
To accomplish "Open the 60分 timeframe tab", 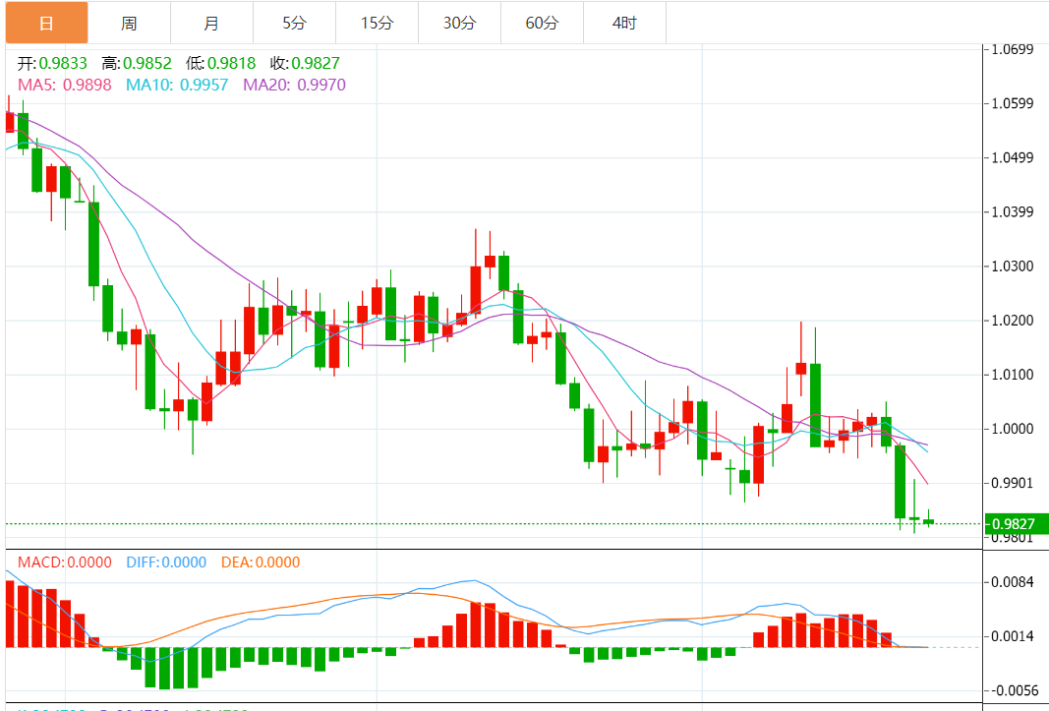I will 542,23.
